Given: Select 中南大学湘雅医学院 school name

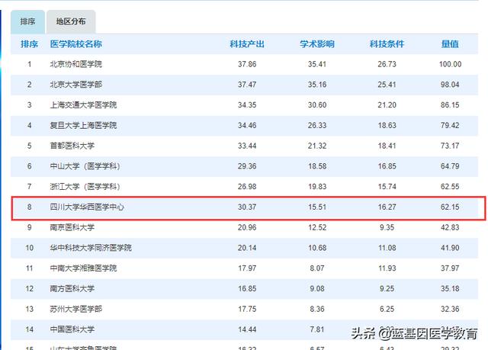Looking at the screenshot, I should pyautogui.click(x=83, y=268).
